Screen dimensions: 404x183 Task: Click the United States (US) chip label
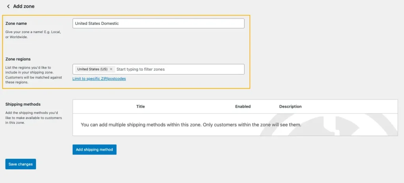click(x=92, y=69)
